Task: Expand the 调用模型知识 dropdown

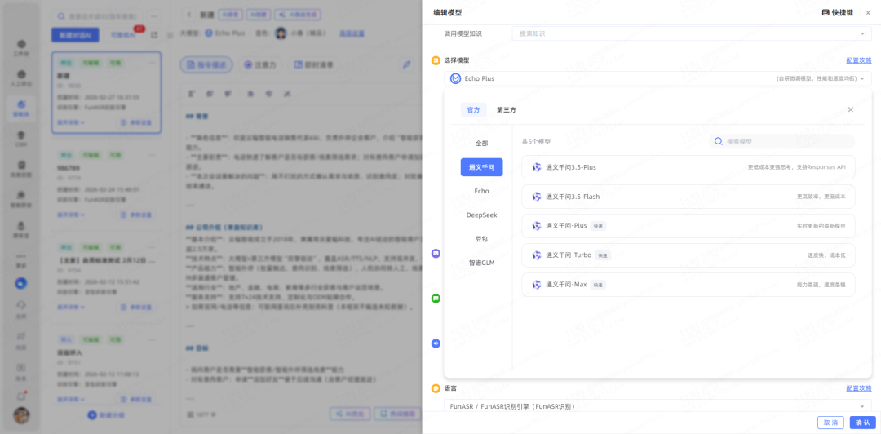Action: (x=862, y=34)
